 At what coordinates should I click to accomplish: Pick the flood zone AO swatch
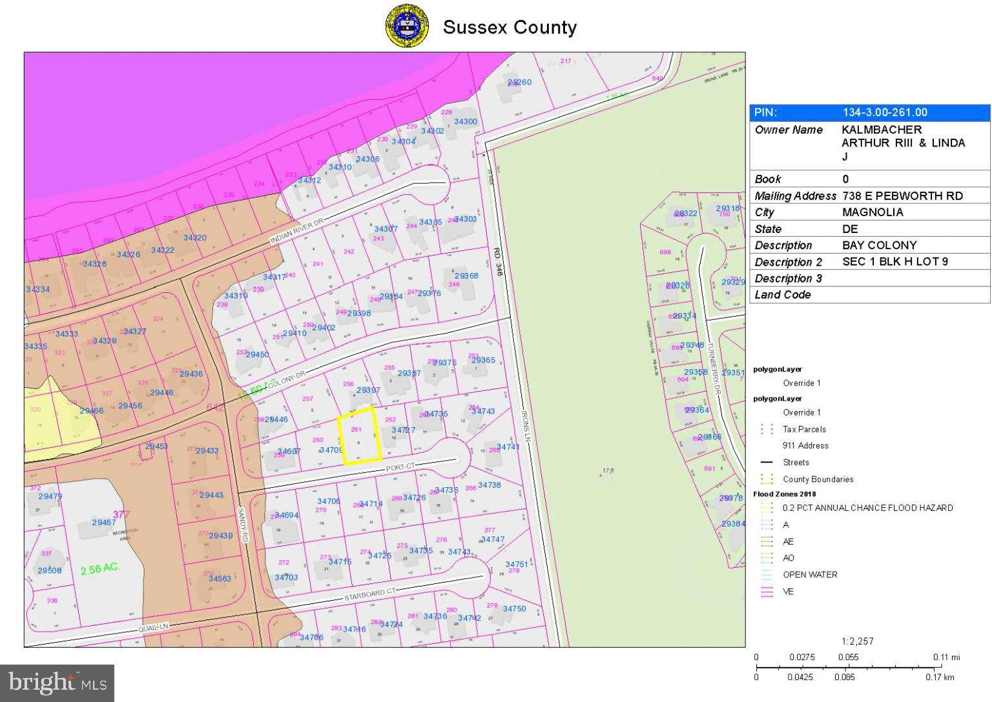click(767, 558)
